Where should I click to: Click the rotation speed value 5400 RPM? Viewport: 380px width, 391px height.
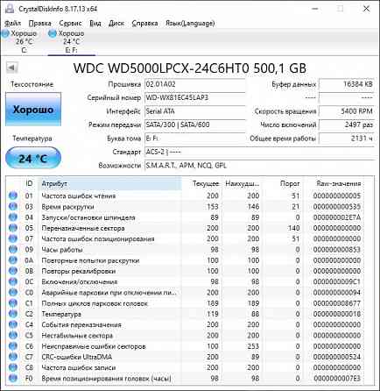point(347,111)
